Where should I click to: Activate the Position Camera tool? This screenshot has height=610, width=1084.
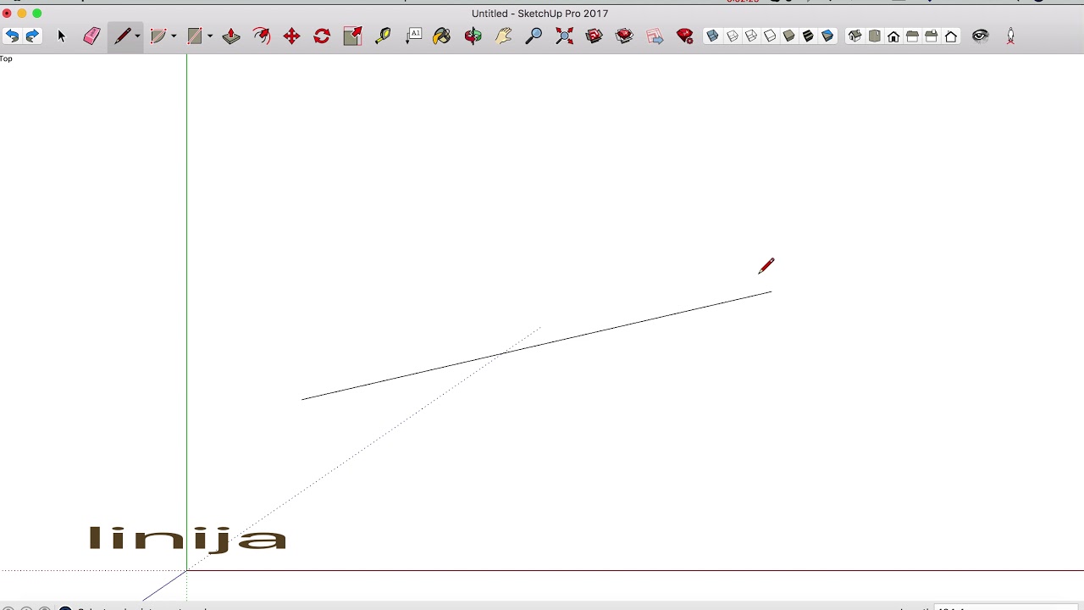[x=1010, y=36]
